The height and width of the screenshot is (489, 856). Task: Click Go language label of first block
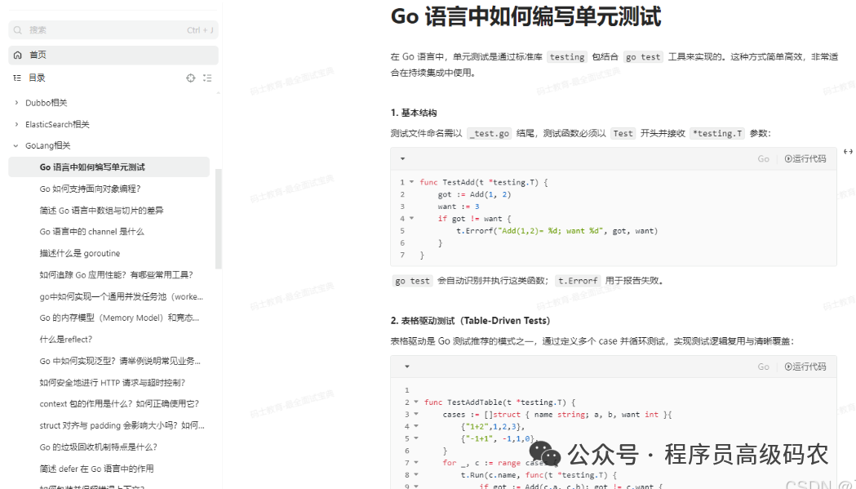763,159
